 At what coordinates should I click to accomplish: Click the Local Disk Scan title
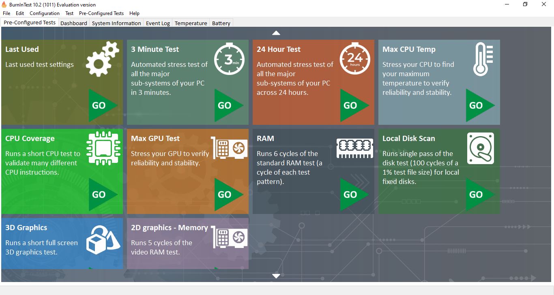point(409,139)
